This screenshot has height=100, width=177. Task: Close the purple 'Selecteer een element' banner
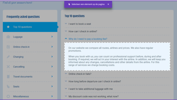click(108, 4)
